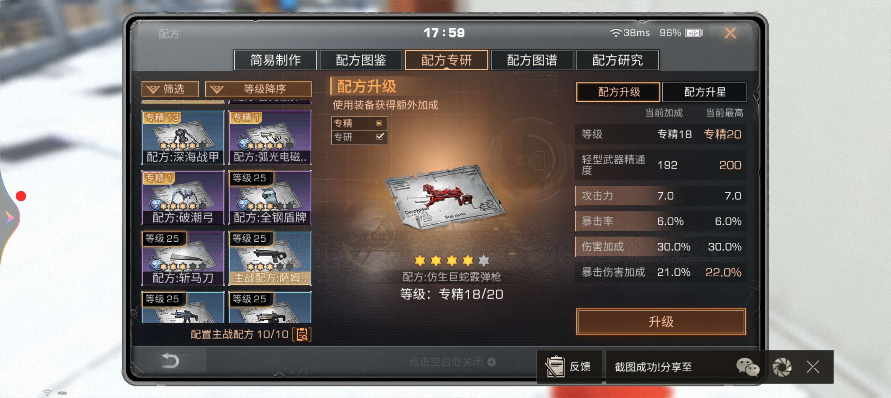Share screenshot via the aperture icon
This screenshot has height=398, width=891.
[x=782, y=367]
